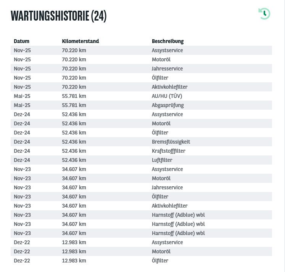This screenshot has width=285, height=272.
Task: Click the last Harnstoff (Adblue) wbl row
Action: tap(141, 233)
